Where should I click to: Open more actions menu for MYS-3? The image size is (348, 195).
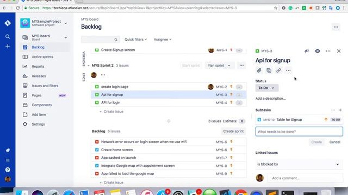point(328,51)
